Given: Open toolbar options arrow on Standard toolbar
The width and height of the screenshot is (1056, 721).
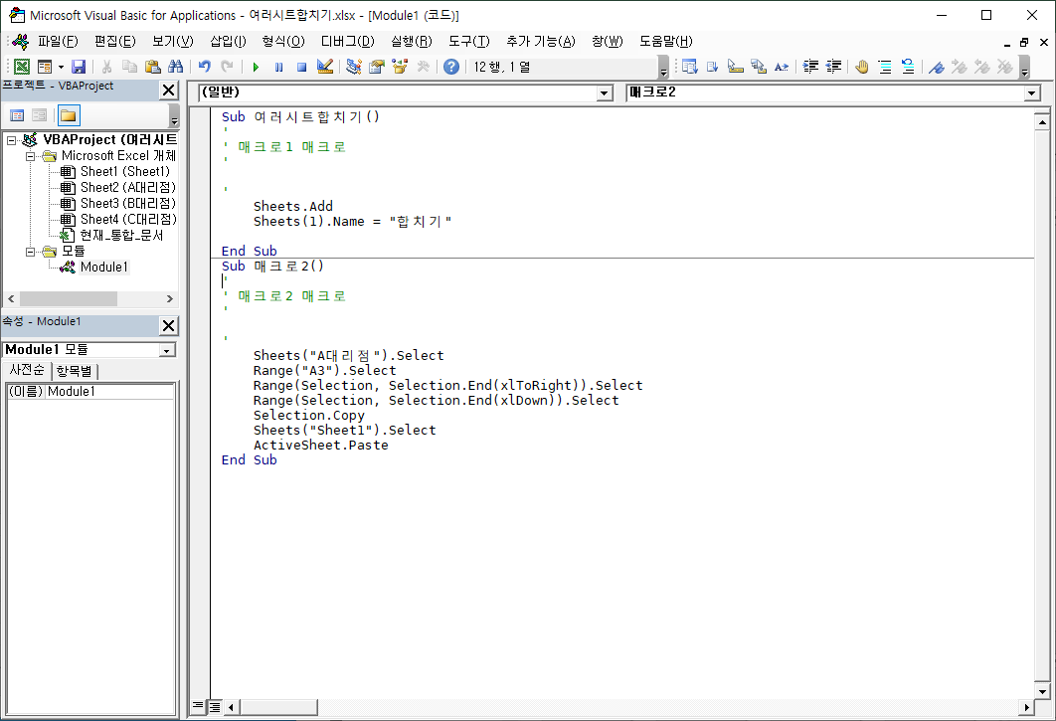Looking at the screenshot, I should pyautogui.click(x=663, y=70).
